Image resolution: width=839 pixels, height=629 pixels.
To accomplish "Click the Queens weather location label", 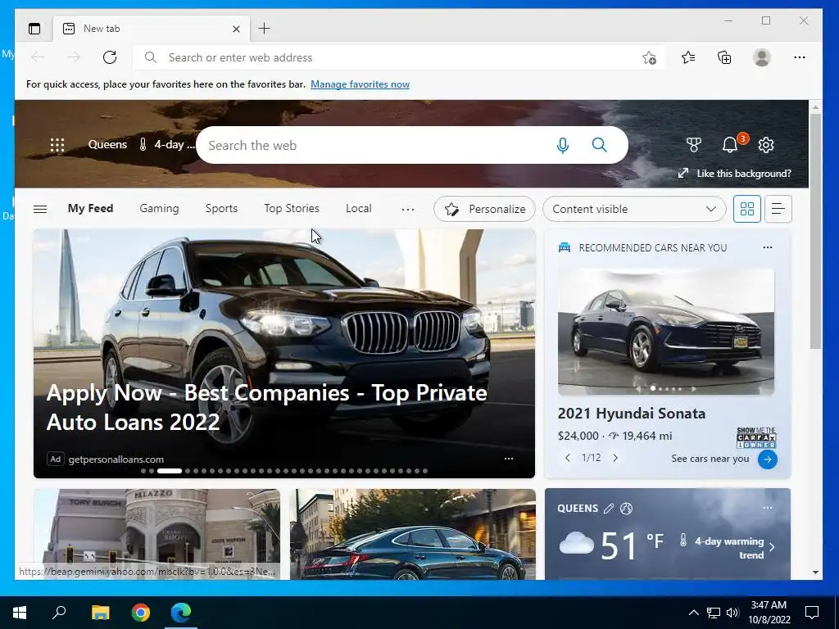I will [107, 144].
